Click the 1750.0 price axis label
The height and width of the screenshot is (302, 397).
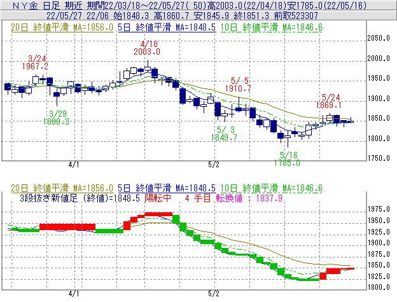coord(379,158)
